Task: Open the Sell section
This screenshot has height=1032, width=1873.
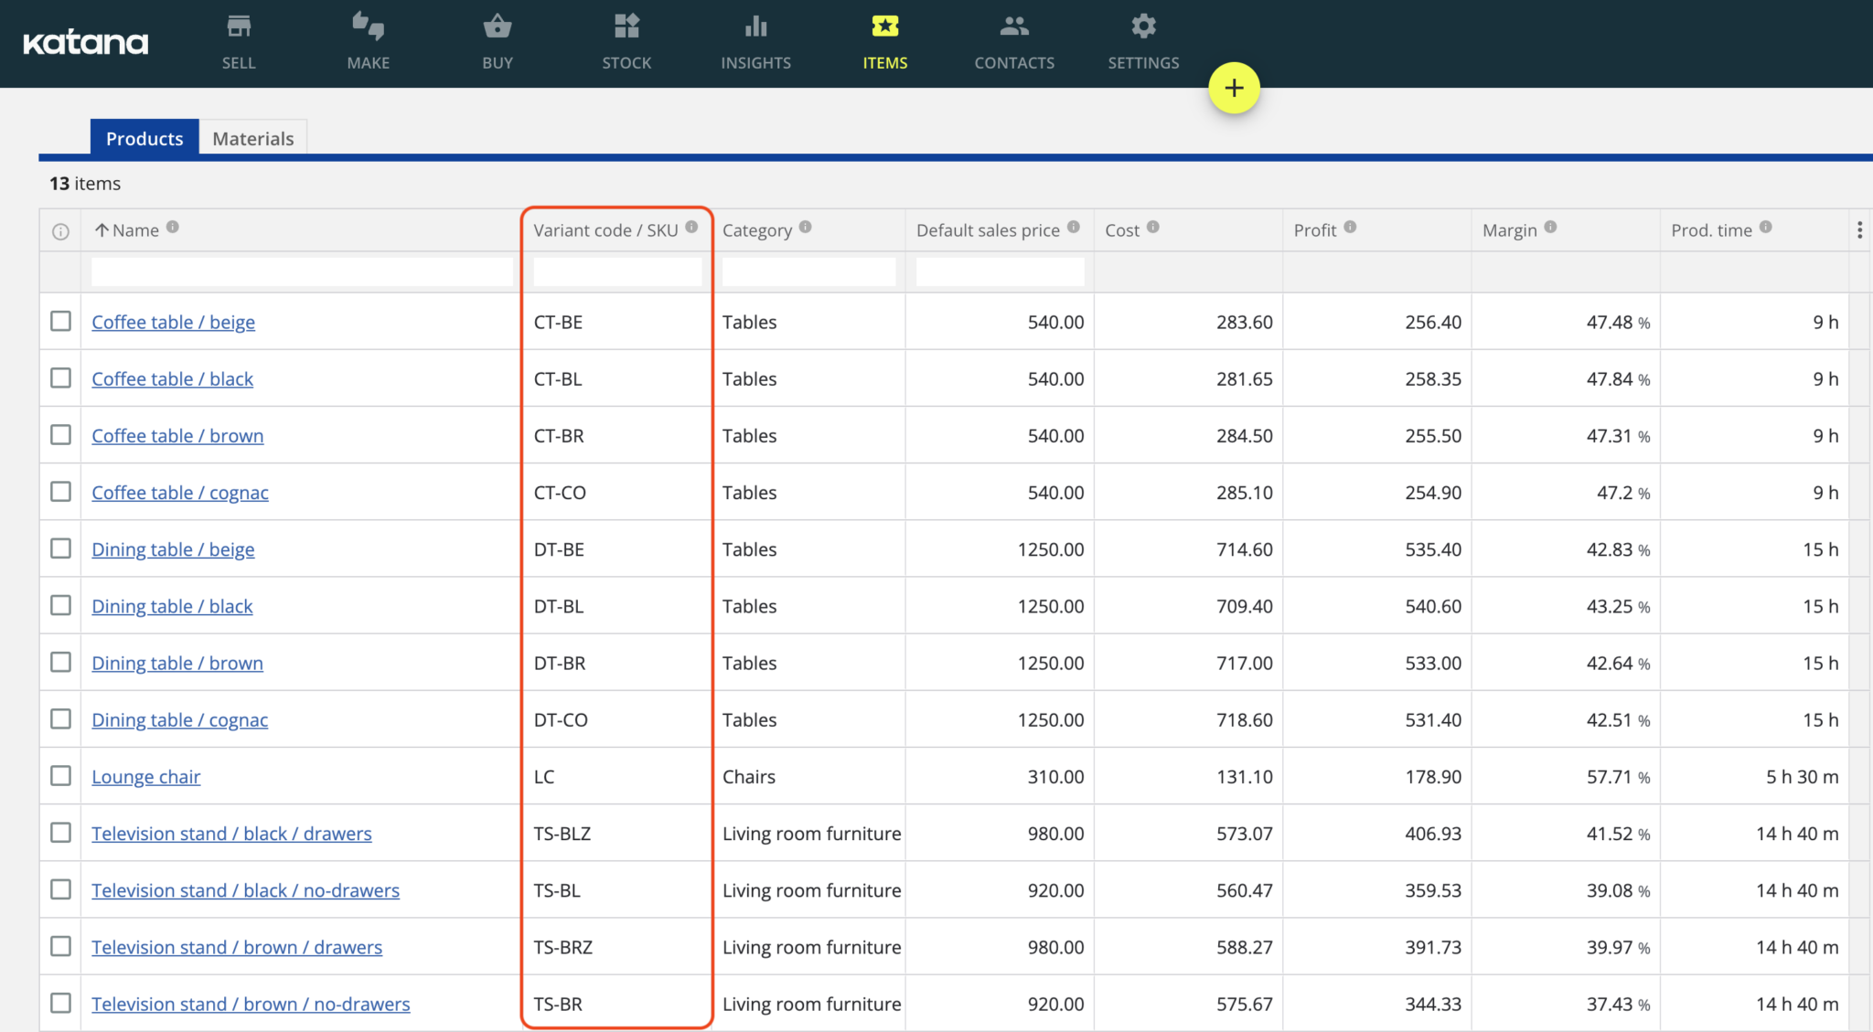Action: (x=238, y=43)
